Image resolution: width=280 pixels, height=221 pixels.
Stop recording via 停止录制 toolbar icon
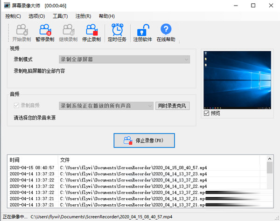click(x=91, y=33)
